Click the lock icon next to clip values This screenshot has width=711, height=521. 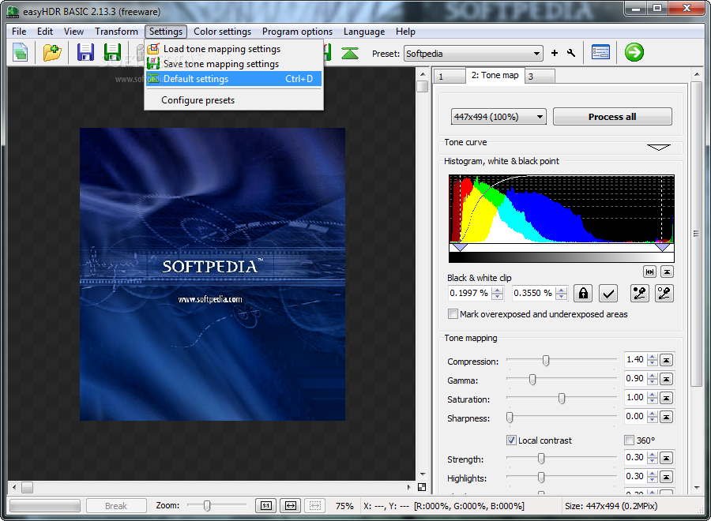coord(583,294)
